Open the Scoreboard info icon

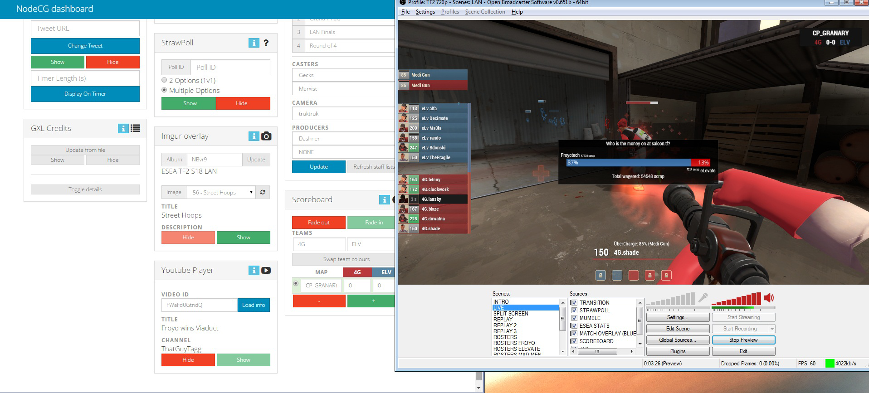(385, 199)
